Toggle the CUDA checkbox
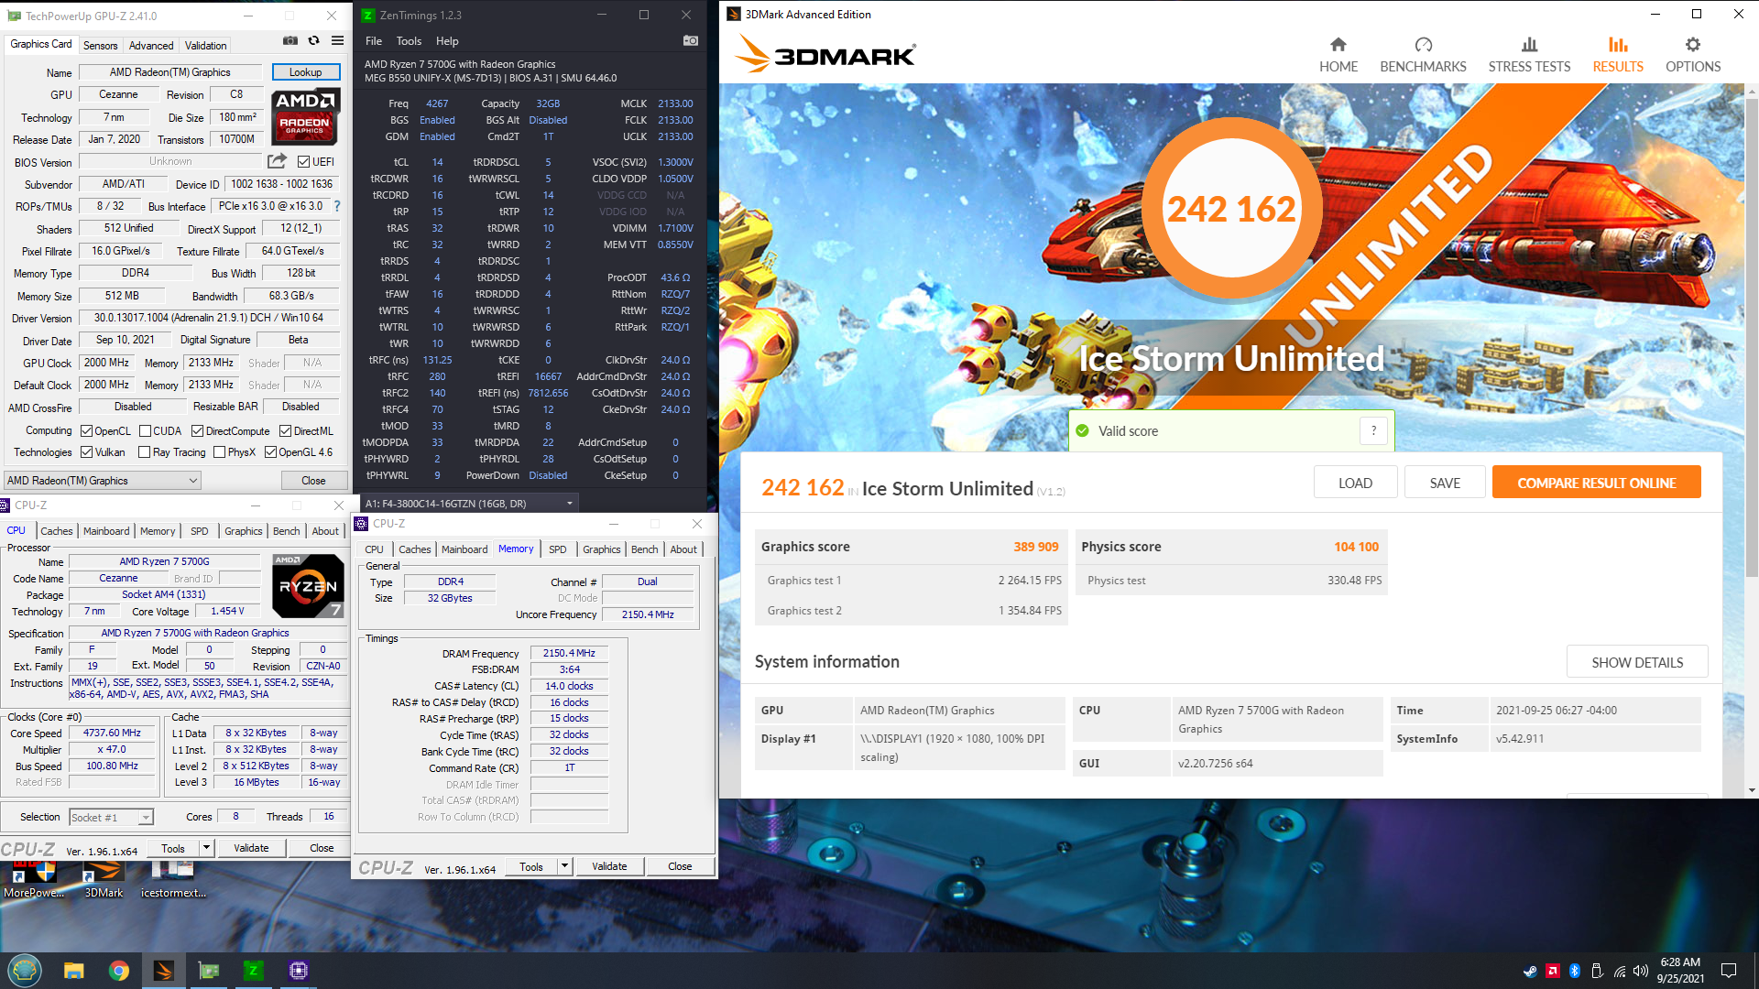The image size is (1759, 989). pyautogui.click(x=145, y=431)
